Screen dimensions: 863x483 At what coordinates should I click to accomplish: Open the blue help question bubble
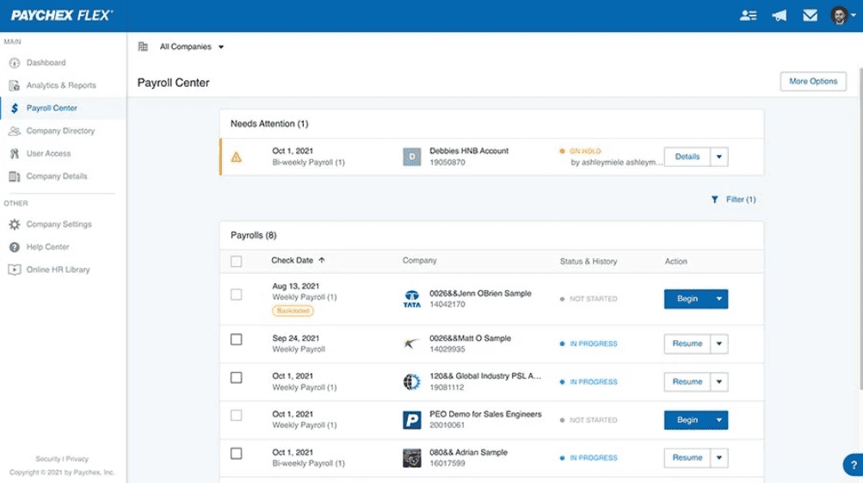pos(853,465)
